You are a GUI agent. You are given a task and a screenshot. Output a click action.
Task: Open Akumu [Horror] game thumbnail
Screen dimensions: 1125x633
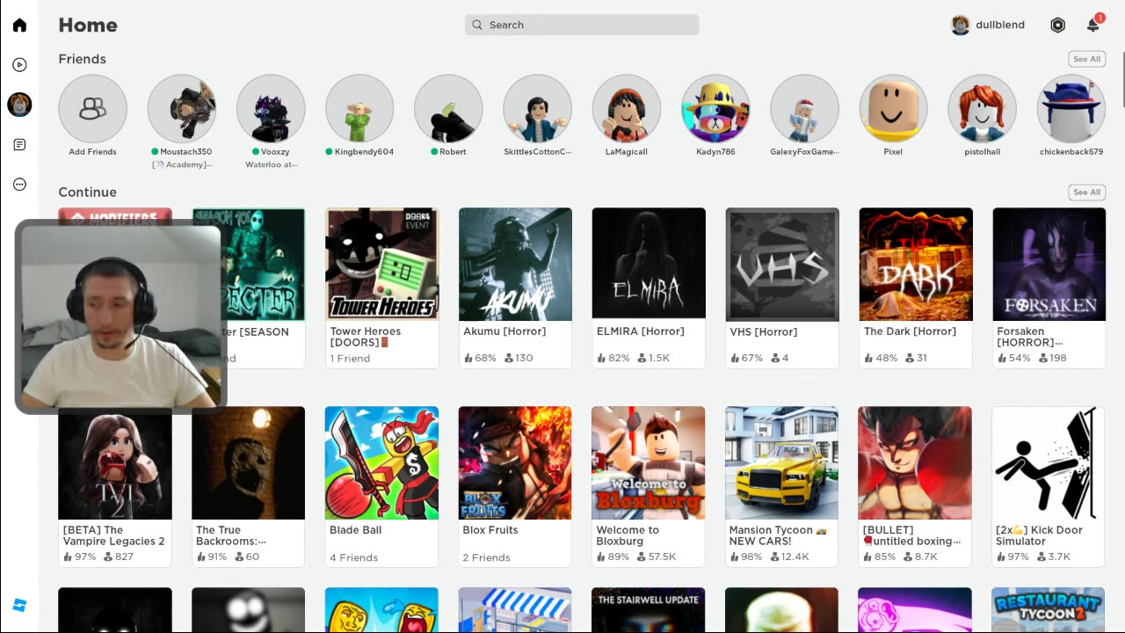point(515,264)
